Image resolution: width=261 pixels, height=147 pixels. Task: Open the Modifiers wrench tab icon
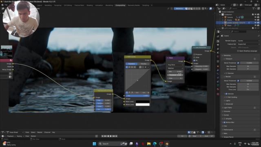(x=218, y=70)
